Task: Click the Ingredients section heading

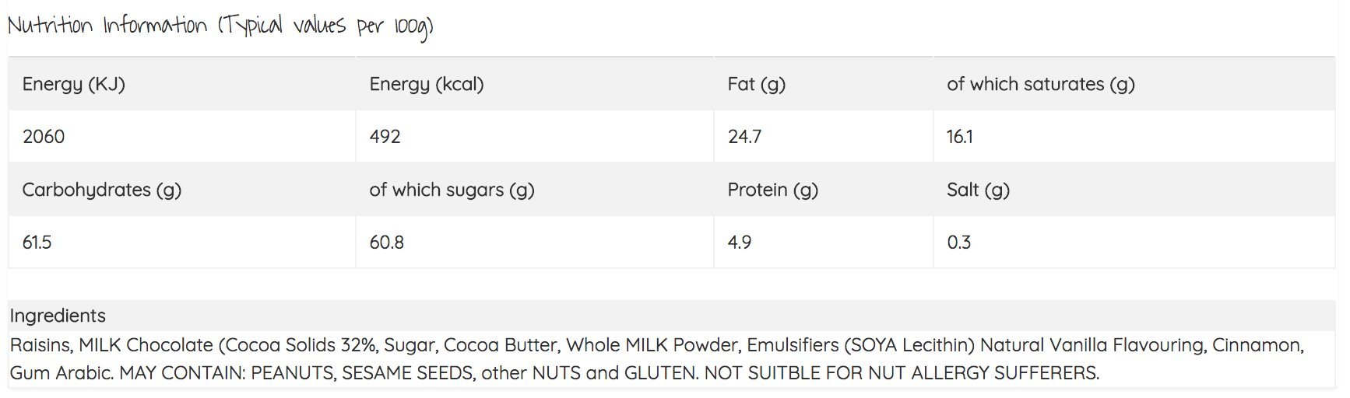Action: pyautogui.click(x=58, y=316)
